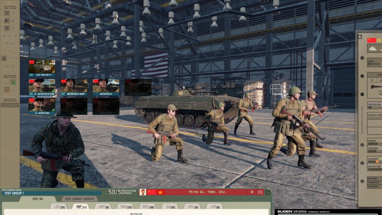Expand the unit info panel with its arrow icon
This screenshot has width=382, height=215.
360,37
